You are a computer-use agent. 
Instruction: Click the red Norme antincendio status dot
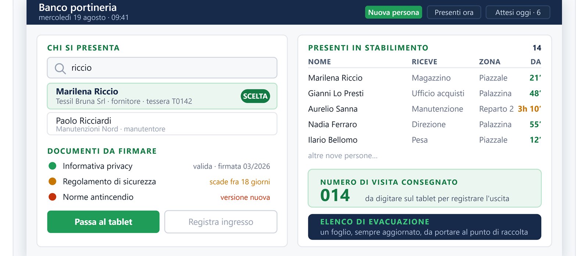click(53, 197)
